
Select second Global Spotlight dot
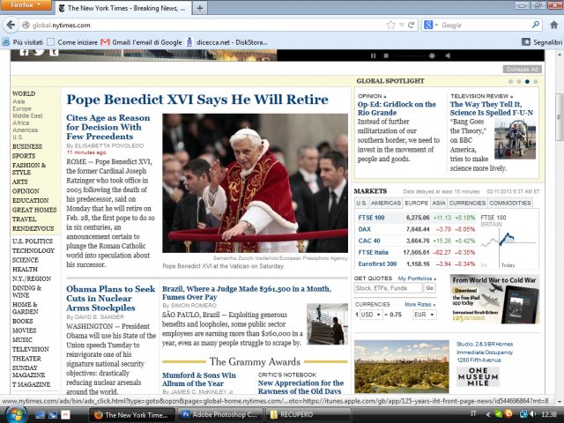point(519,82)
